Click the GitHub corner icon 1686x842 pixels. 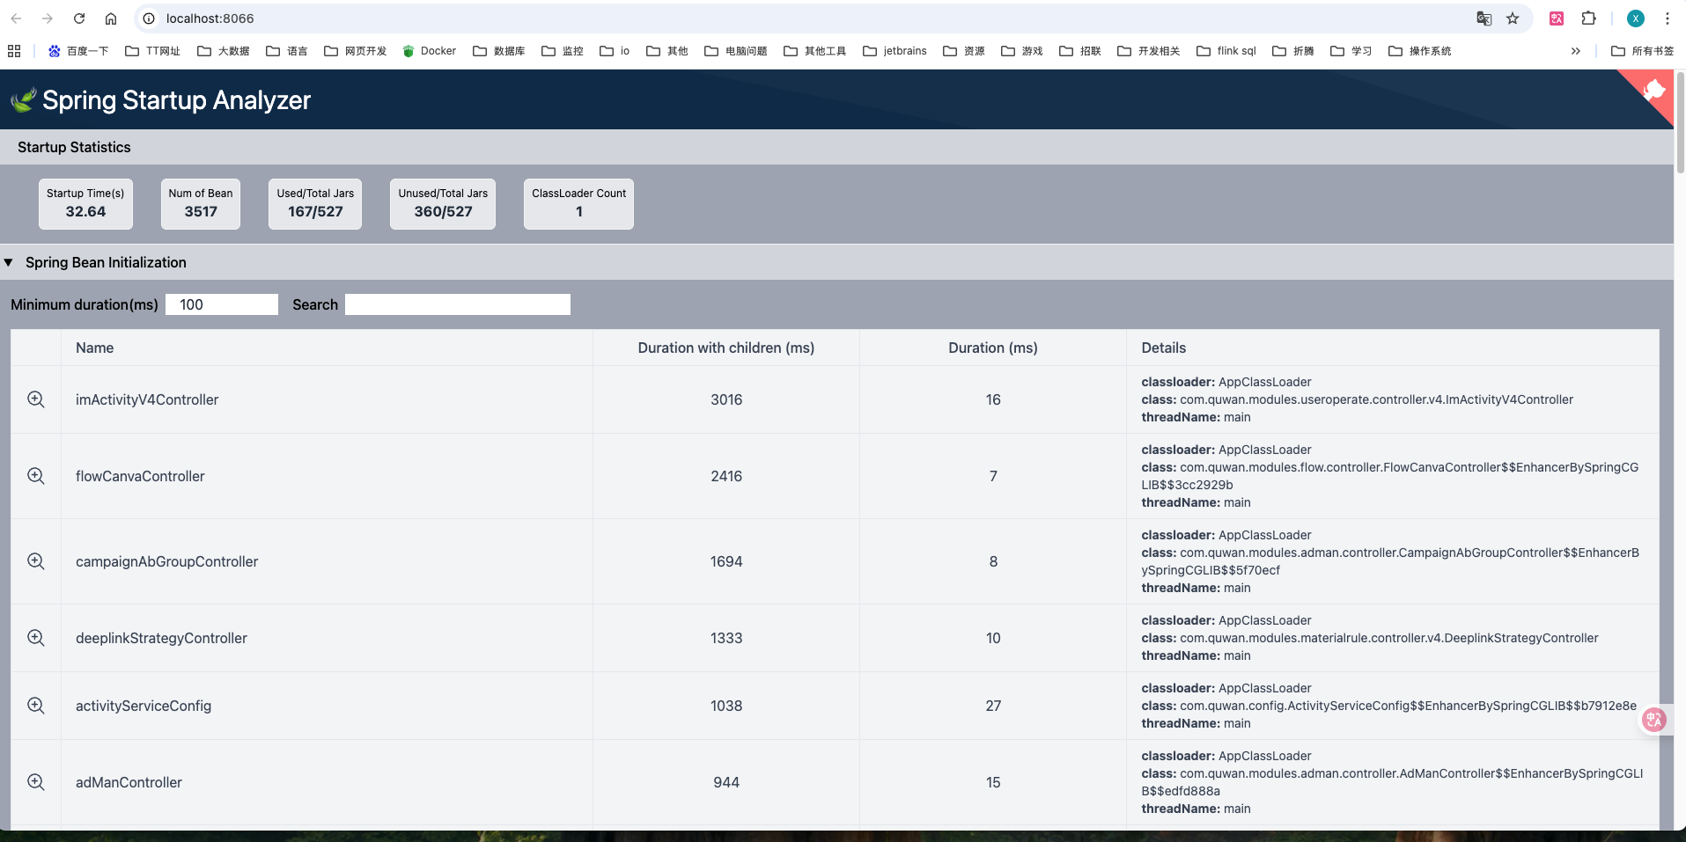click(1653, 90)
